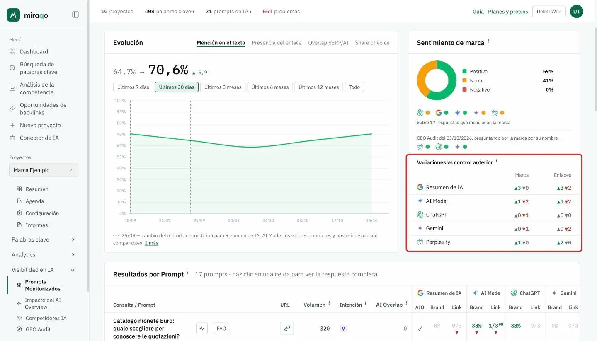Open the URL link icon for Catalogo prompt

tap(286, 329)
